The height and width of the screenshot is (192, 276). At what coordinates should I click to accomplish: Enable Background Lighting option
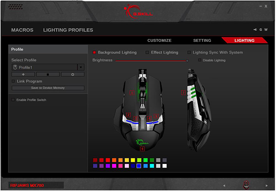click(94, 52)
